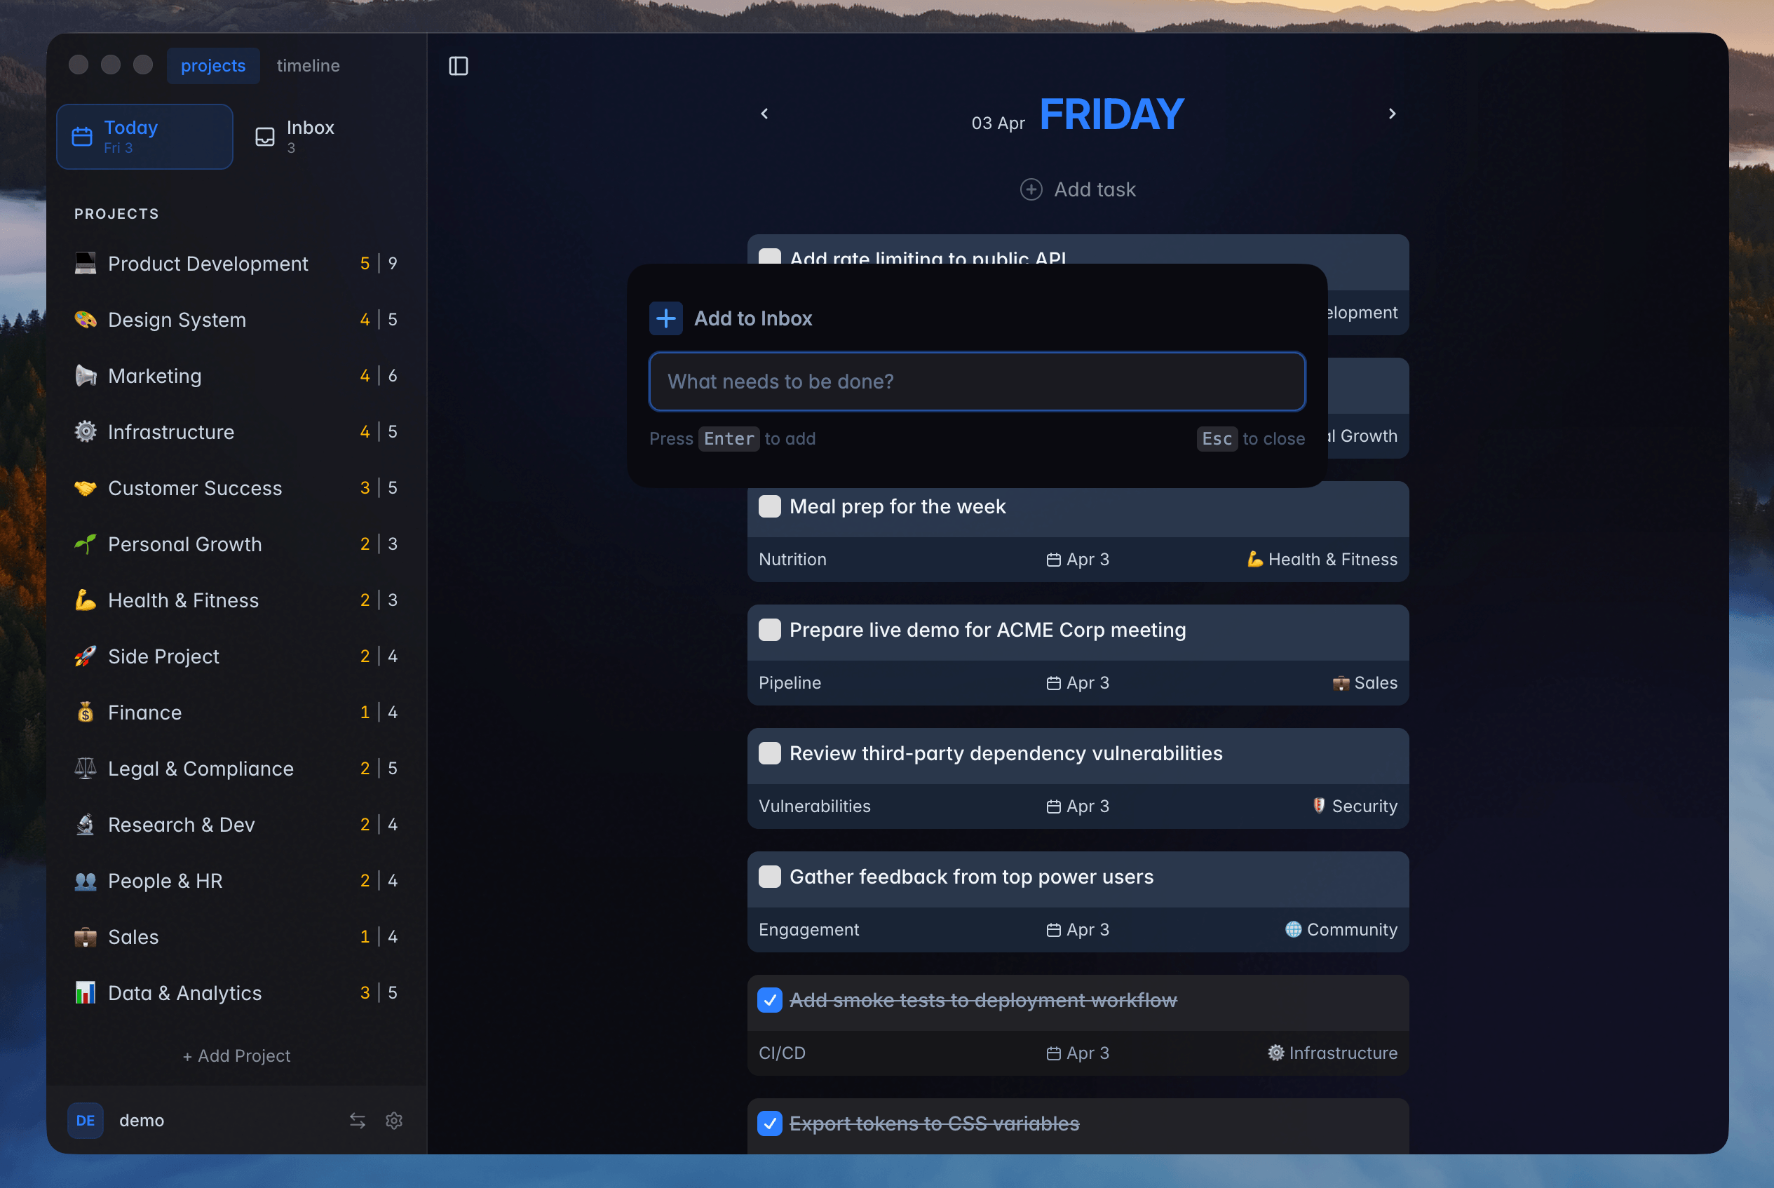Screen dimensions: 1774x1188
Task: Click the Add task button under FRIDAY
Action: 1077,189
